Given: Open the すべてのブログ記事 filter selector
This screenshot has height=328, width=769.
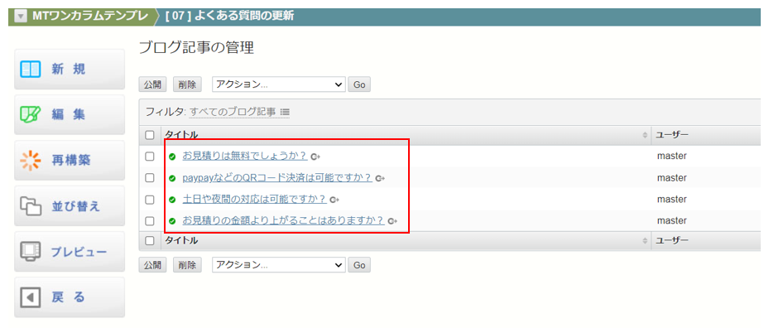Looking at the screenshot, I should (x=233, y=112).
